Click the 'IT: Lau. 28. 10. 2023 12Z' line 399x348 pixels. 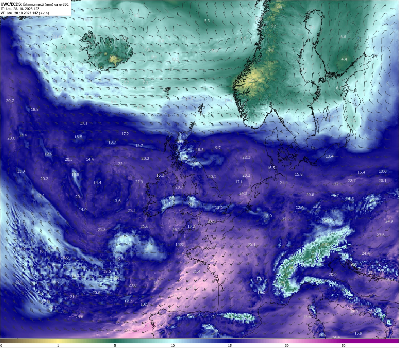click(x=20, y=9)
